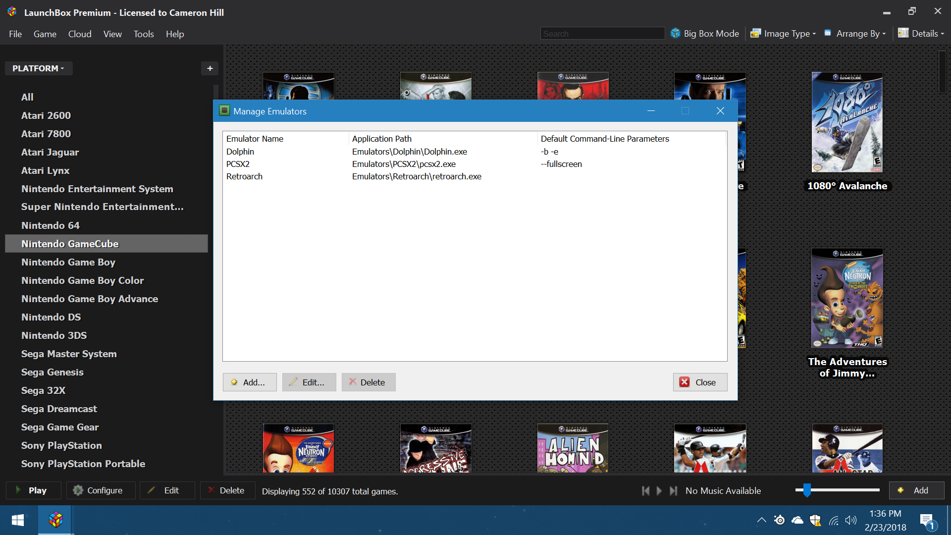Skip to previous music track

coord(645,490)
